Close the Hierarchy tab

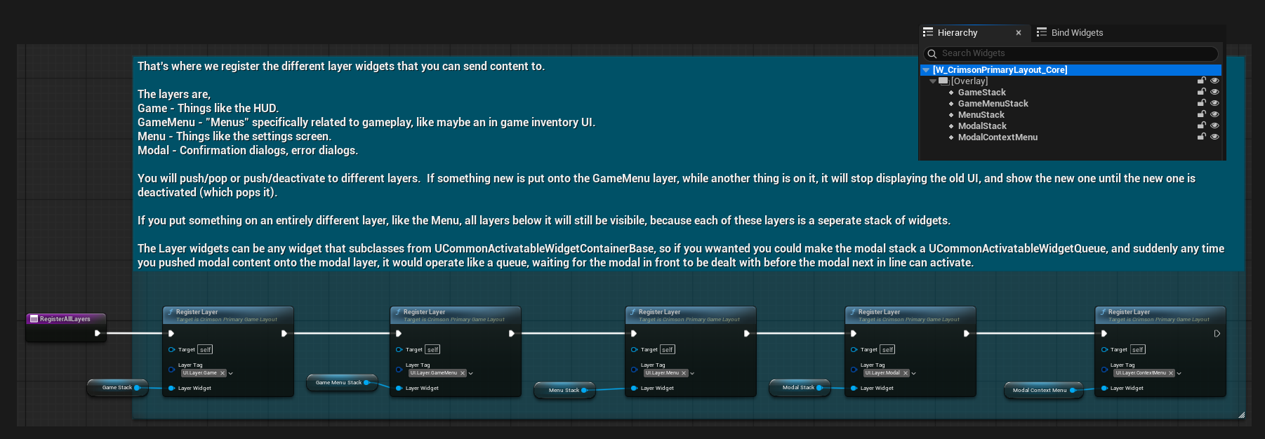[1019, 33]
